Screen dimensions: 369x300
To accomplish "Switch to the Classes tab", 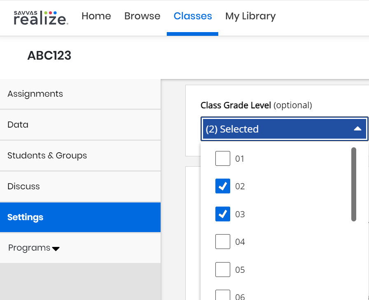I will coord(193,16).
